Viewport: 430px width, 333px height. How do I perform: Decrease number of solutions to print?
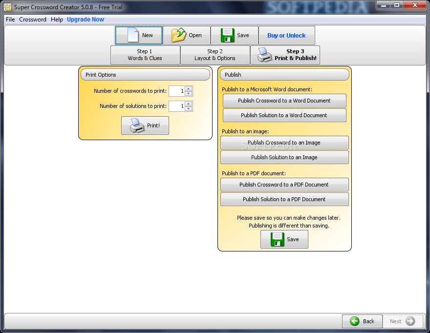(x=189, y=108)
